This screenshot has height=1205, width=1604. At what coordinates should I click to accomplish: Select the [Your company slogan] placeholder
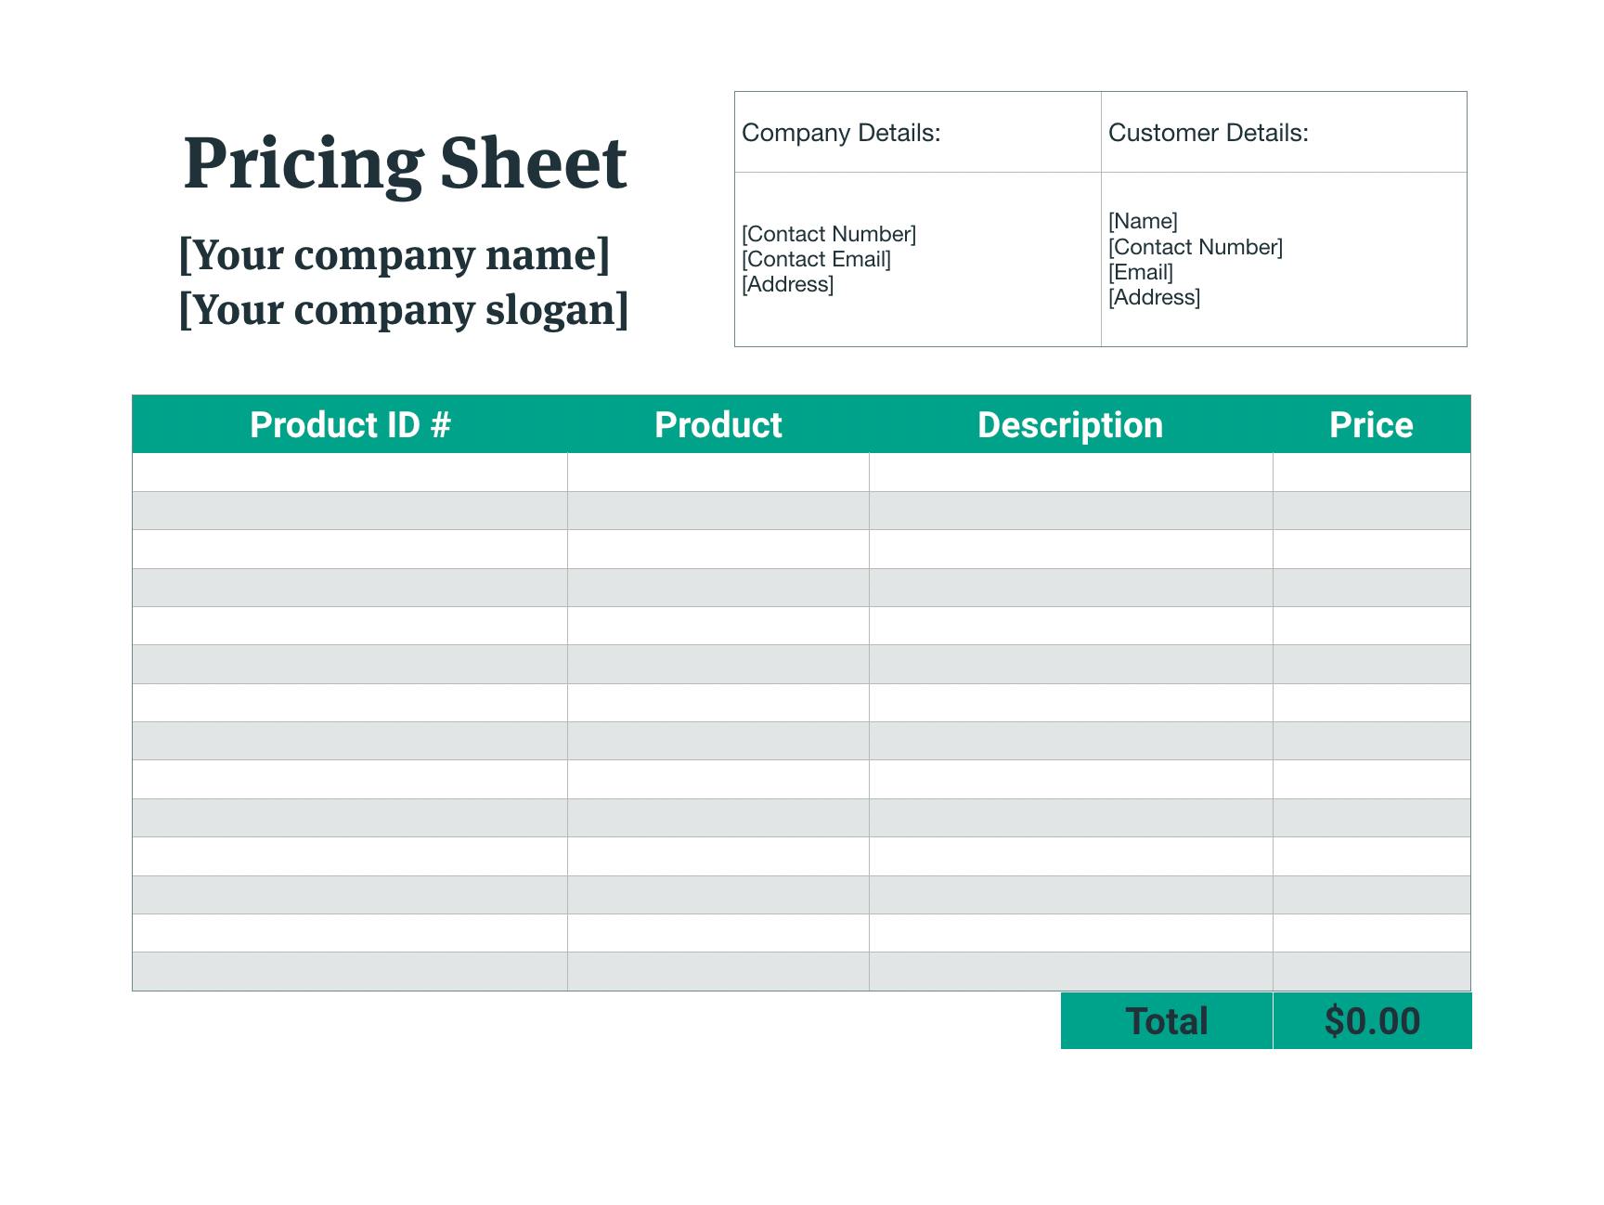coord(404,310)
